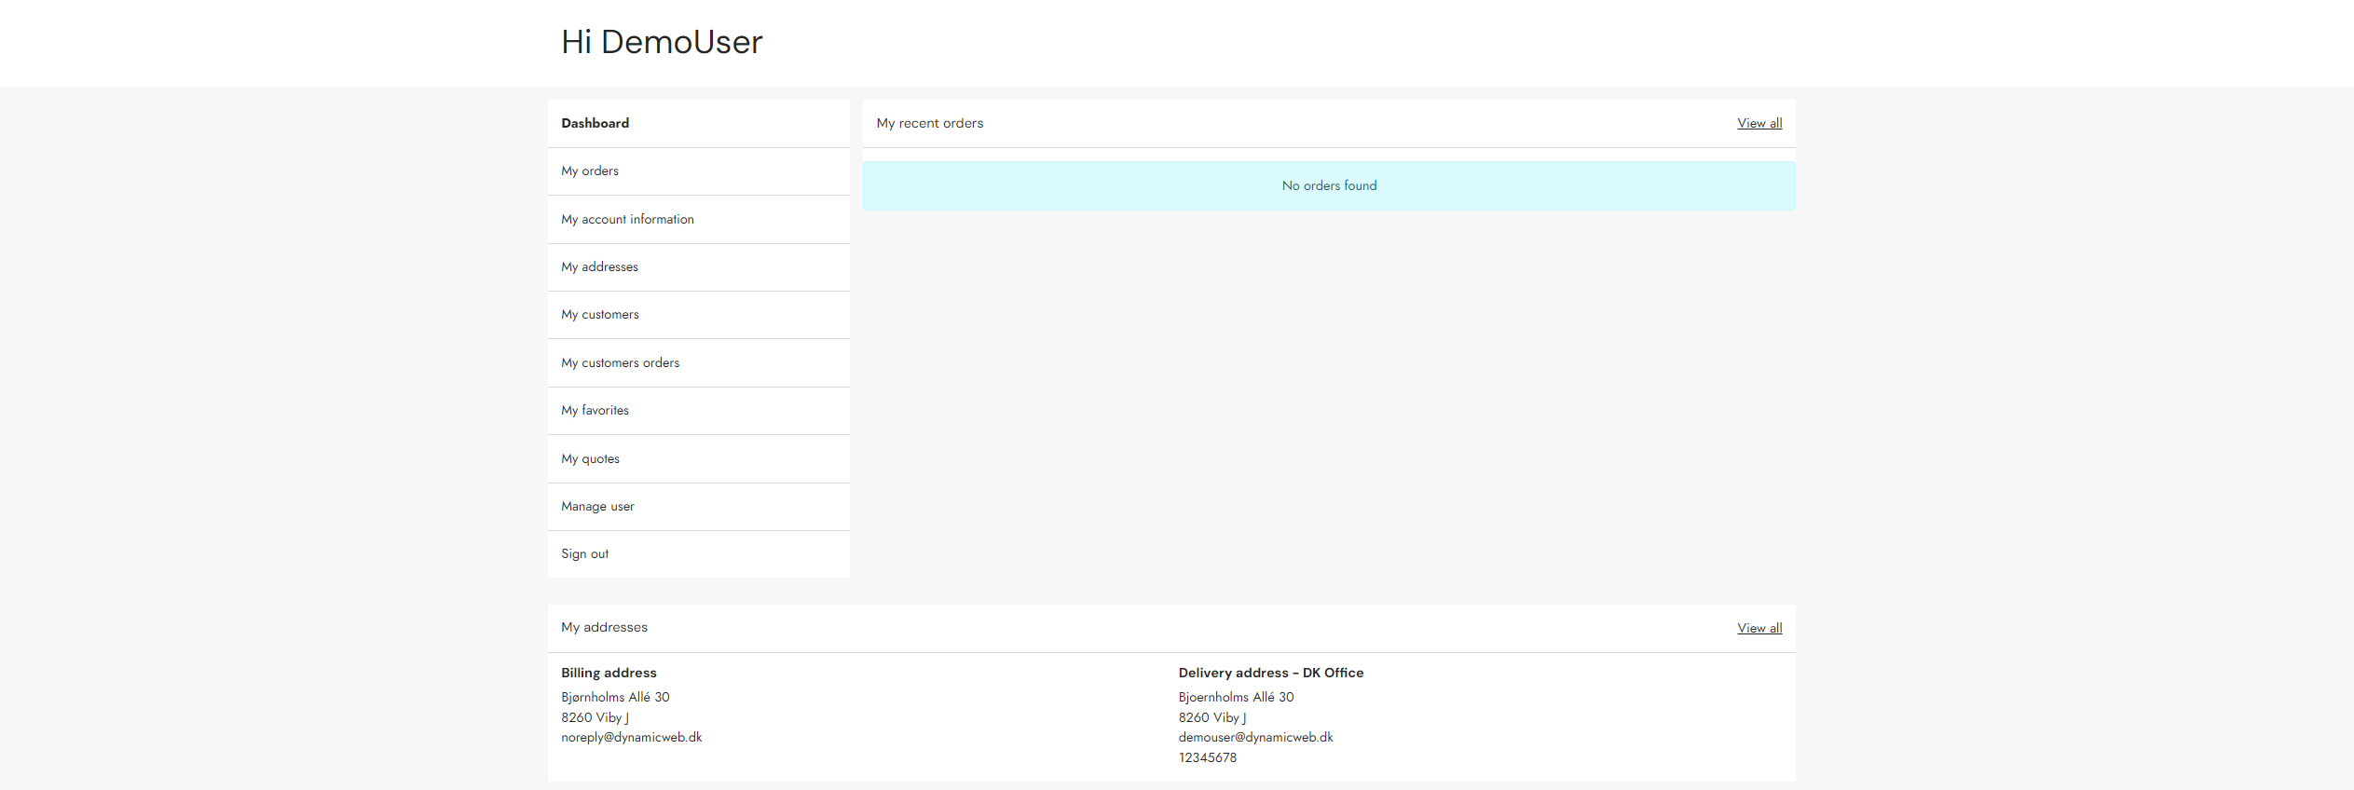2354x790 pixels.
Task: Select My quotes in sidebar
Action: coord(590,459)
